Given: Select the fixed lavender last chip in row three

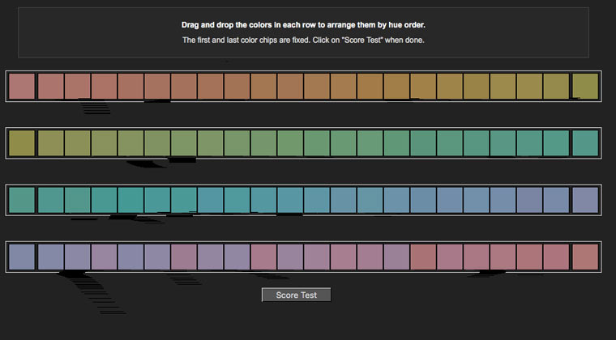Looking at the screenshot, I should coord(585,200).
